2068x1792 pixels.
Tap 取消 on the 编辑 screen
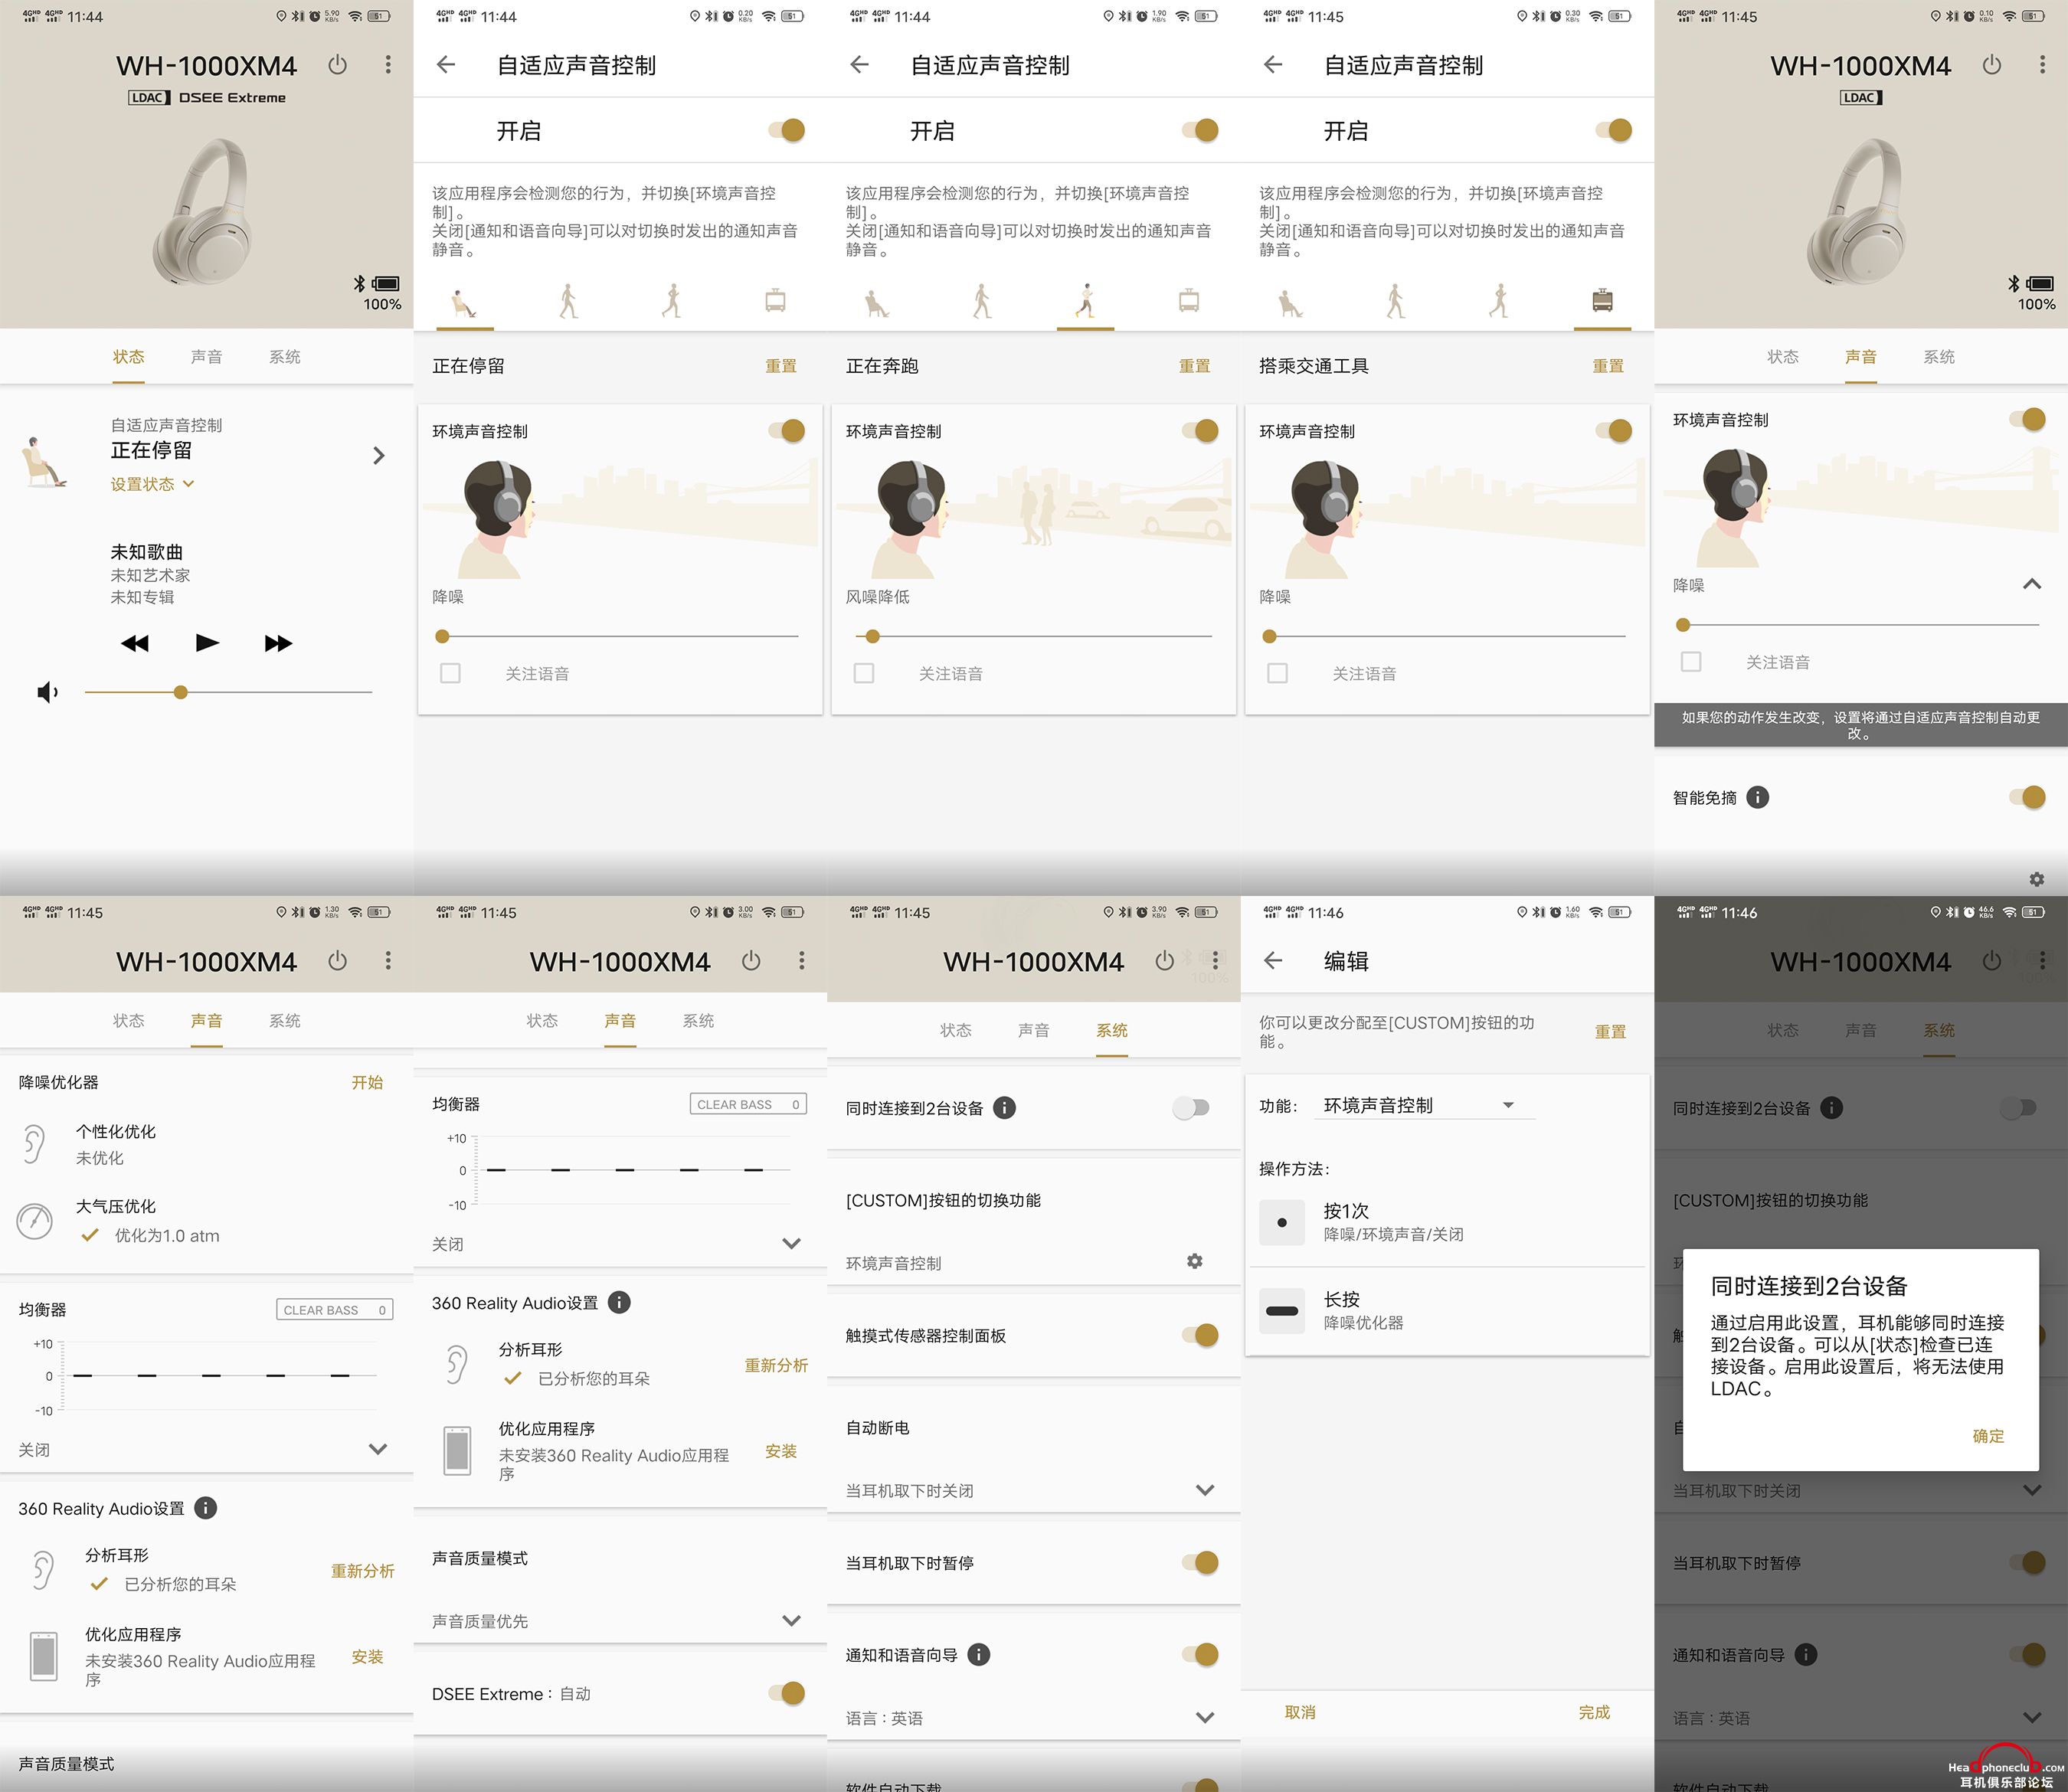pyautogui.click(x=1300, y=1712)
